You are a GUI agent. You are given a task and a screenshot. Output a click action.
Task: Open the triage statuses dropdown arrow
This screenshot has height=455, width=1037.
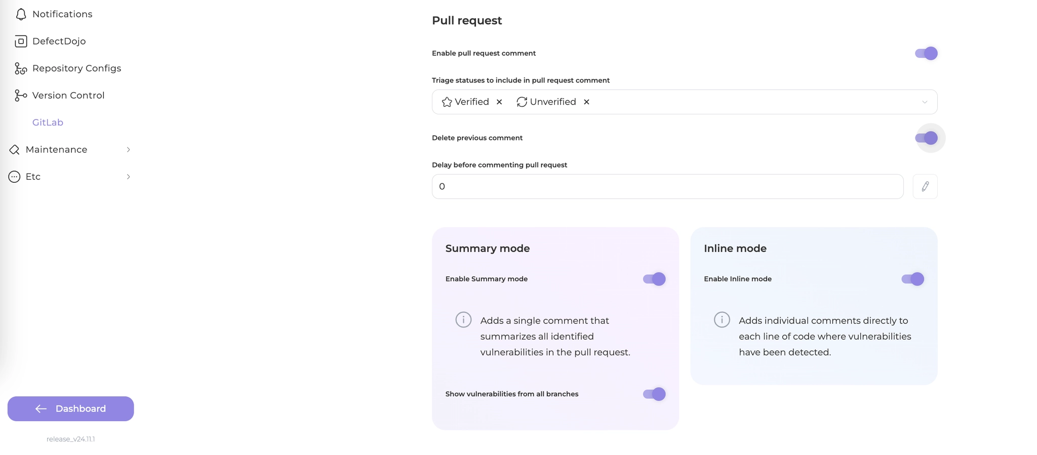(924, 102)
